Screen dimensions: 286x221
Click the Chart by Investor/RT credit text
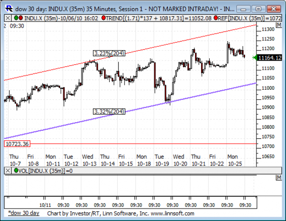pos(121,213)
